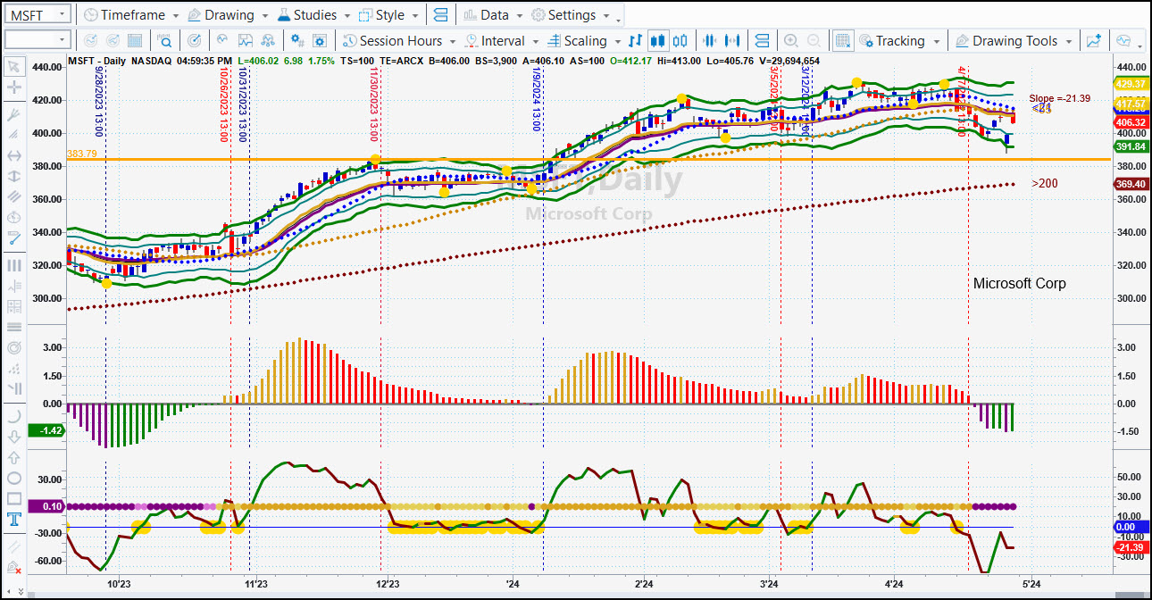
Task: Switch chart to OHLC bar style
Action: click(x=636, y=41)
